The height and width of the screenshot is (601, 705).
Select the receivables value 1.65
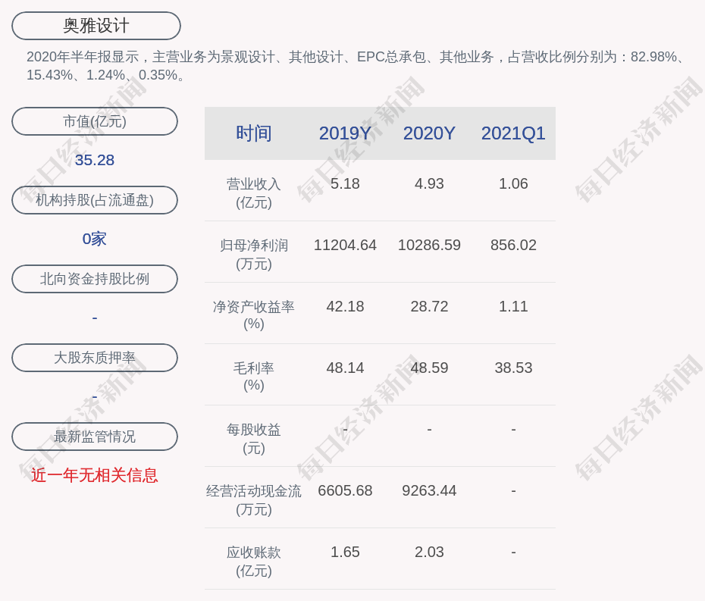[345, 552]
